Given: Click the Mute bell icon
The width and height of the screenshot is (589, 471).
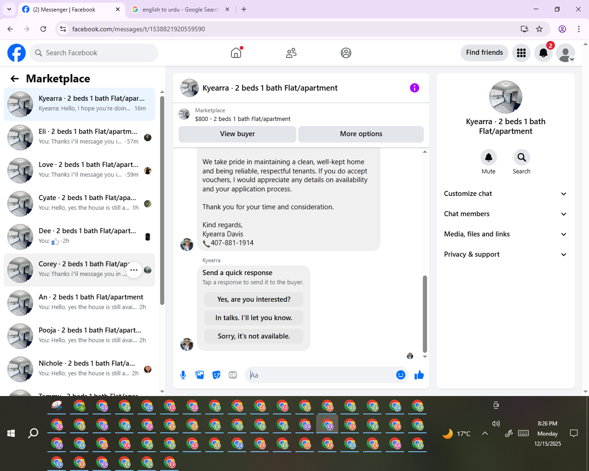Looking at the screenshot, I should point(489,157).
